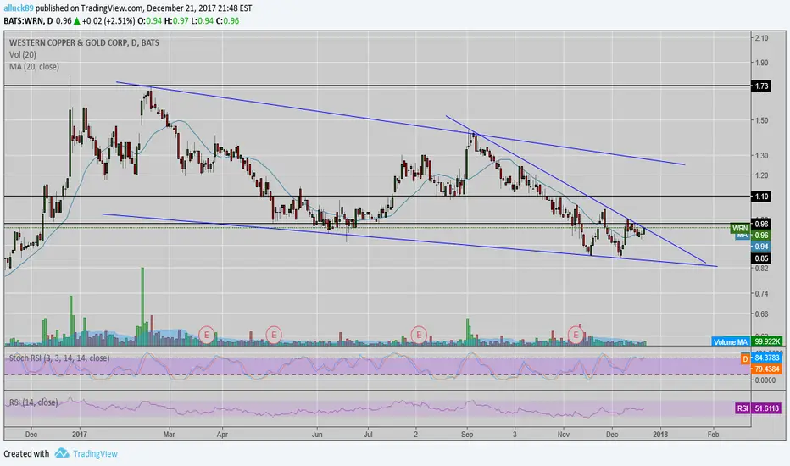790x466 pixels.
Task: Click the 84.3783 Stoch RSI value
Action: 766,358
